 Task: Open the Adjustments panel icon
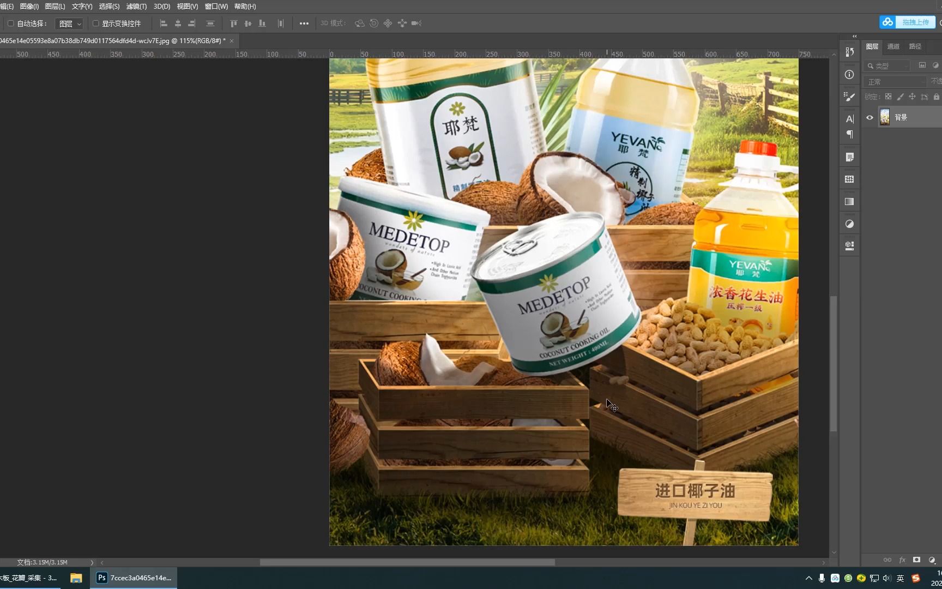coord(849,224)
